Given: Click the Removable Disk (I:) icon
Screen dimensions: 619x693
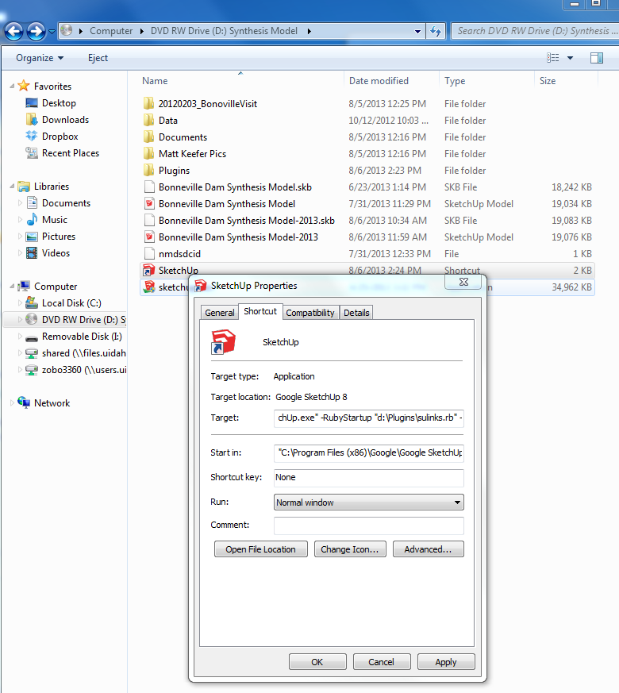Looking at the screenshot, I should point(32,337).
